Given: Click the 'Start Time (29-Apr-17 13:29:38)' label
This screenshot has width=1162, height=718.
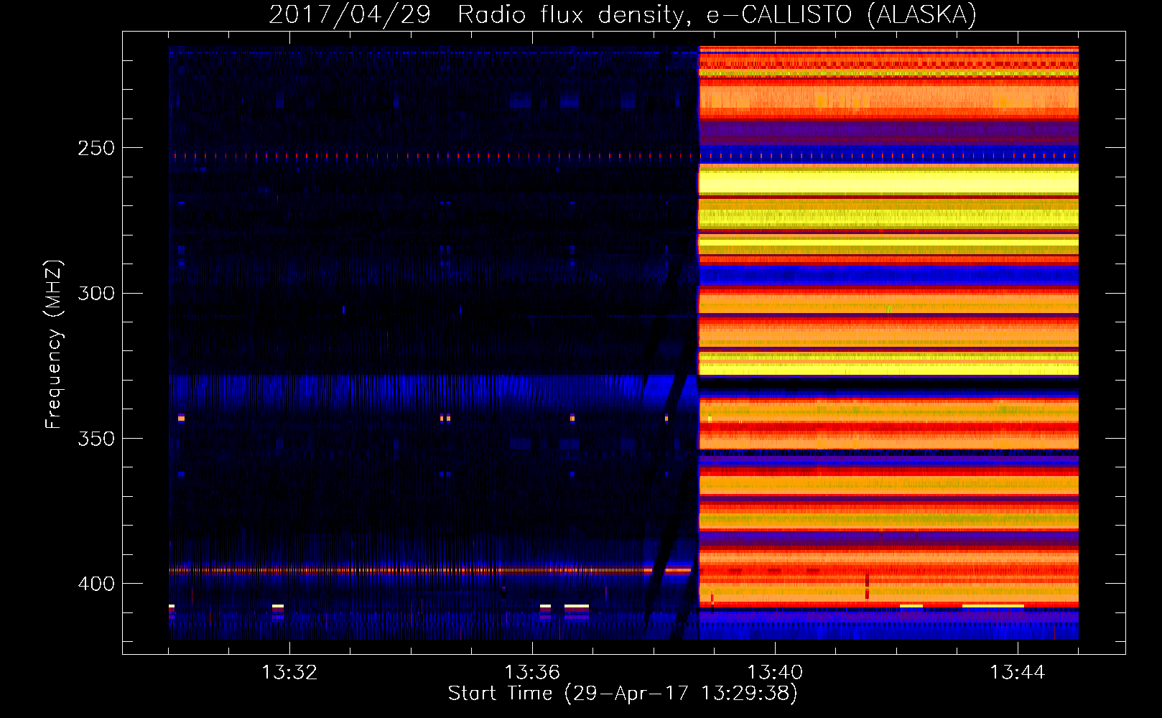Looking at the screenshot, I should 623,694.
